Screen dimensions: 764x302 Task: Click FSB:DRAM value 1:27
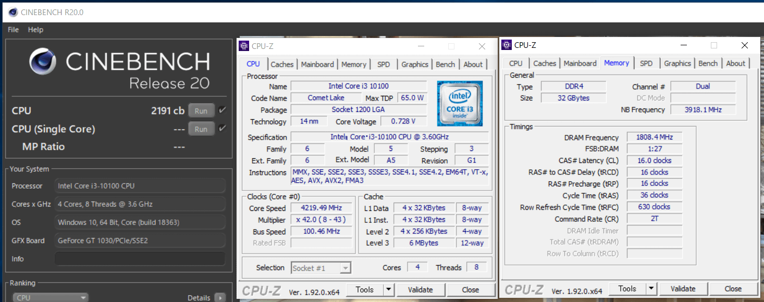click(x=655, y=149)
